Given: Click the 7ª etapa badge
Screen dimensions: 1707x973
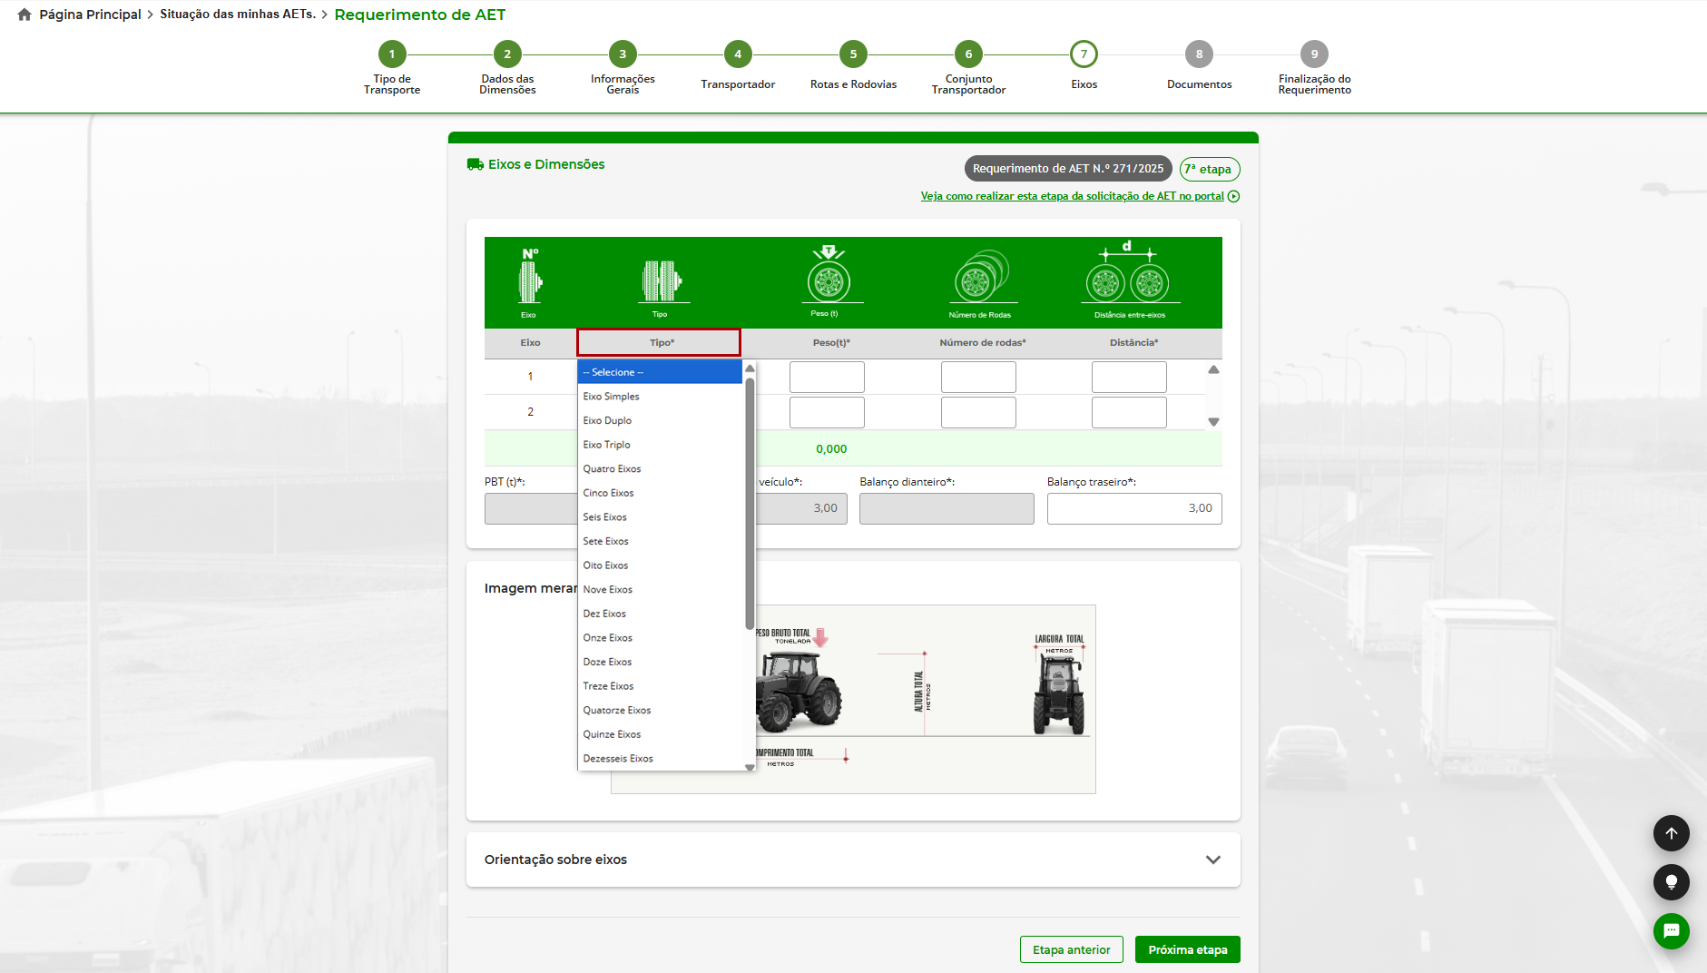Looking at the screenshot, I should (1209, 169).
